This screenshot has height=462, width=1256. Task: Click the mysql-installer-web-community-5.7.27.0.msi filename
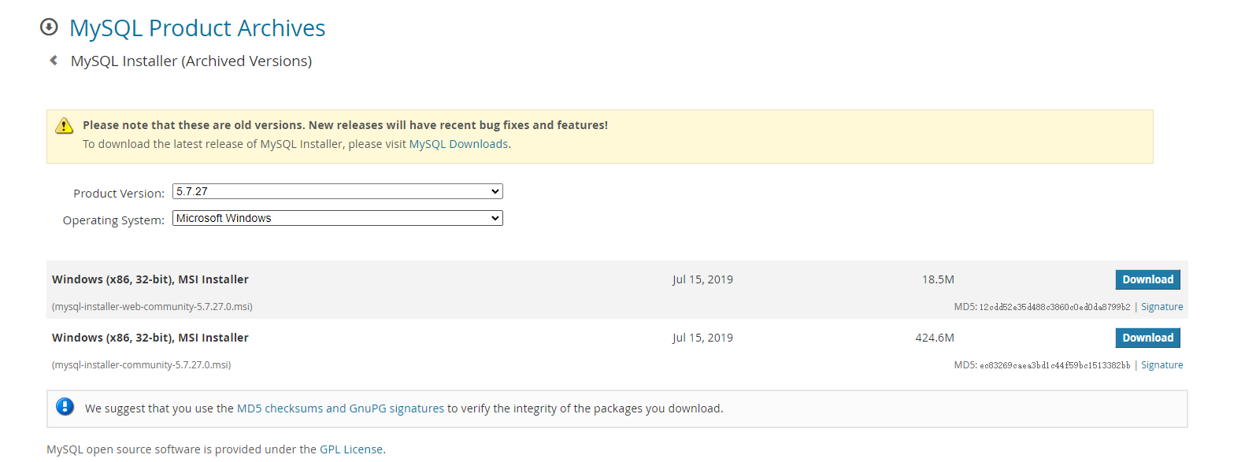click(152, 307)
